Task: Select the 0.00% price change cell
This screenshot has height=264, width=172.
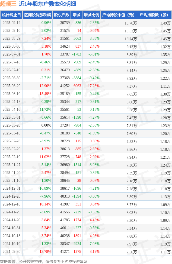Action: click(x=46, y=125)
